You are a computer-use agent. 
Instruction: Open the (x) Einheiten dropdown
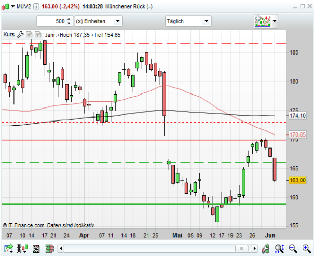[98, 21]
